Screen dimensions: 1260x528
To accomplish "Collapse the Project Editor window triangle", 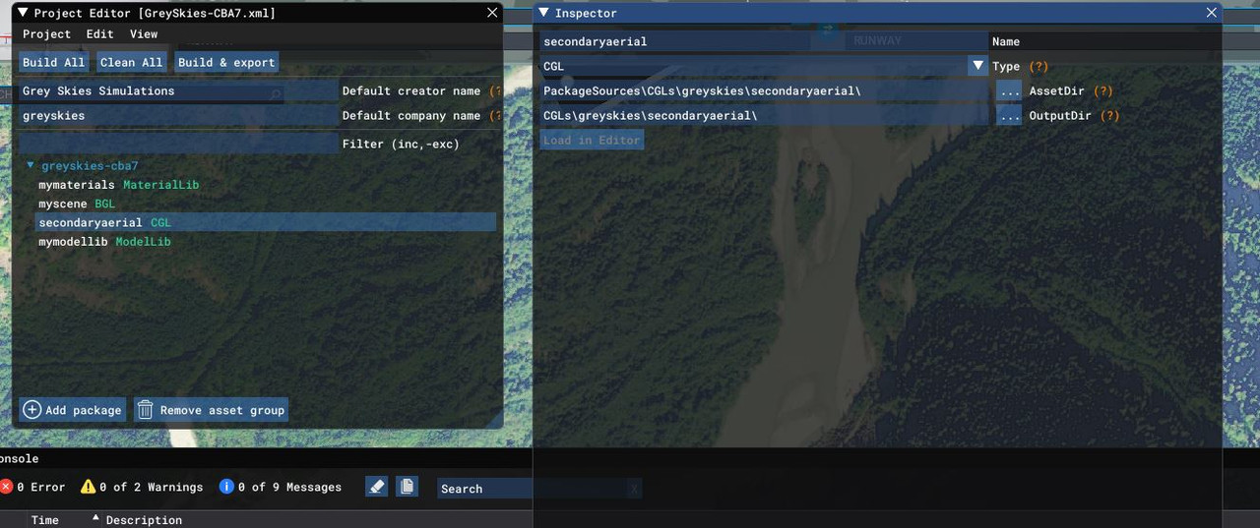I will point(23,13).
